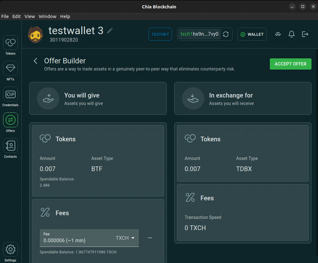This screenshot has height=263, width=318.
Task: Open the View menu
Action: pyautogui.click(x=30, y=16)
